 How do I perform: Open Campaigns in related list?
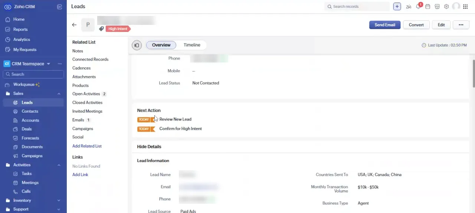pos(82,129)
